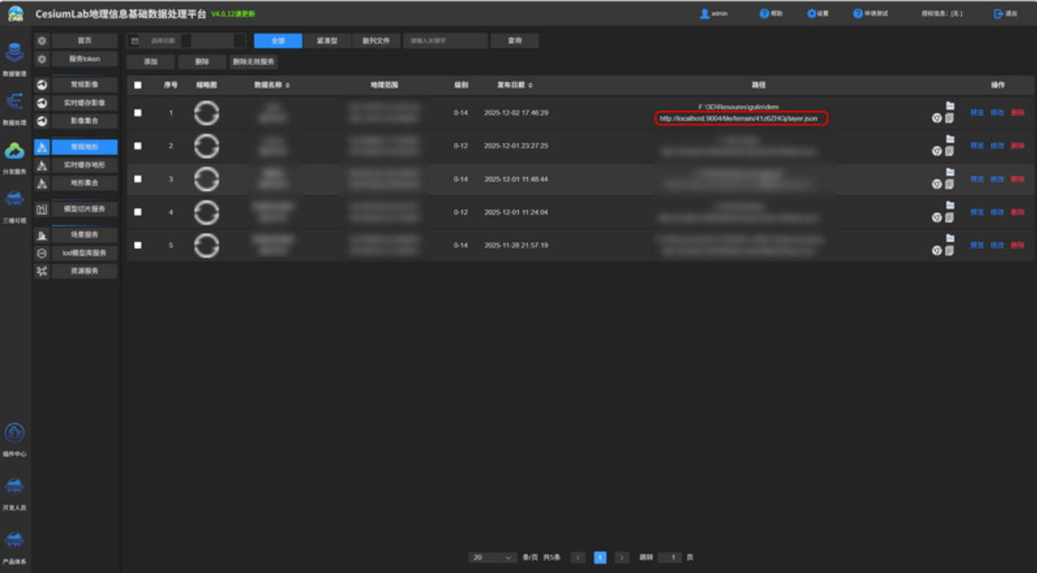Click the globe icon beside 实时缓存影像
1037x573 pixels.
[x=42, y=103]
